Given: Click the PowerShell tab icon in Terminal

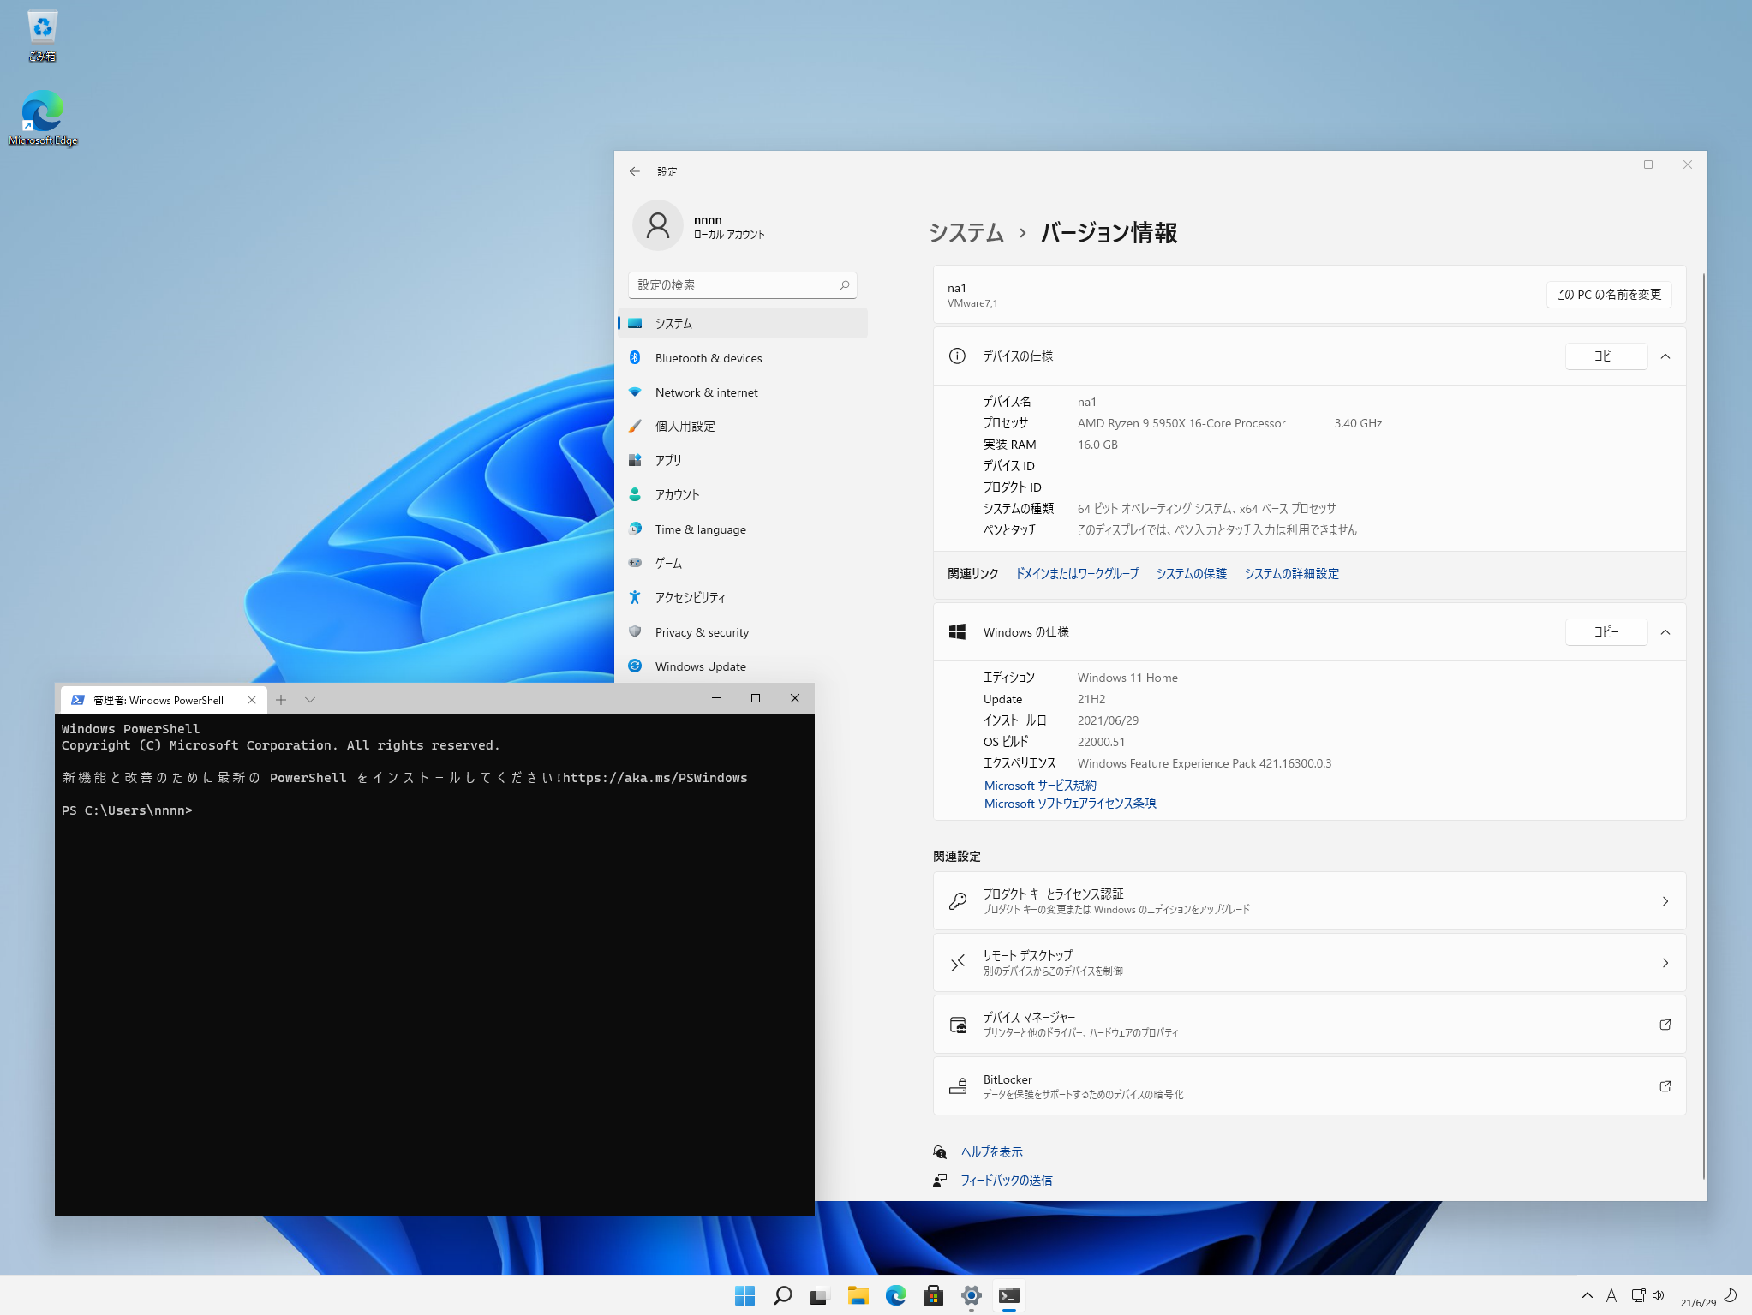Looking at the screenshot, I should pos(77,700).
